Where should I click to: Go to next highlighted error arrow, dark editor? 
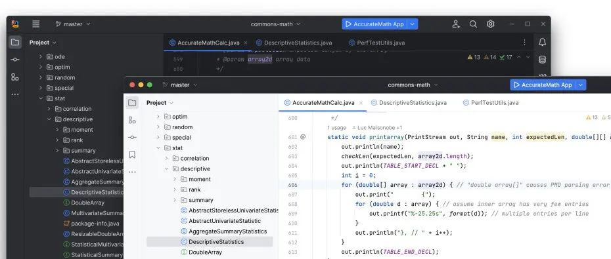click(x=528, y=57)
